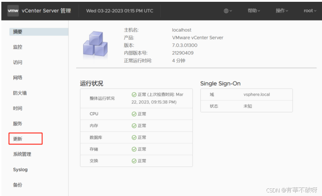Image resolution: width=322 pixels, height=196 pixels.
Task: Select 摘要 in the sidebar
Action: (x=39, y=32)
